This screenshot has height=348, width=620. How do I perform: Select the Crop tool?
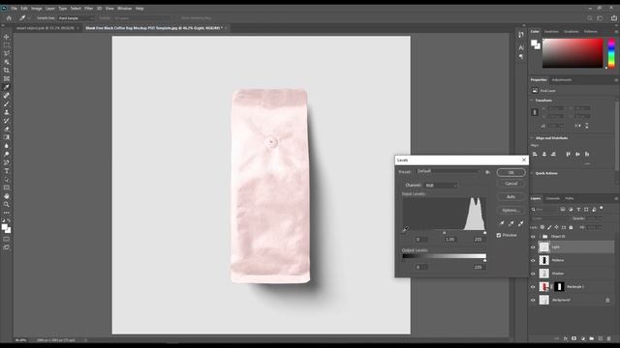7,71
